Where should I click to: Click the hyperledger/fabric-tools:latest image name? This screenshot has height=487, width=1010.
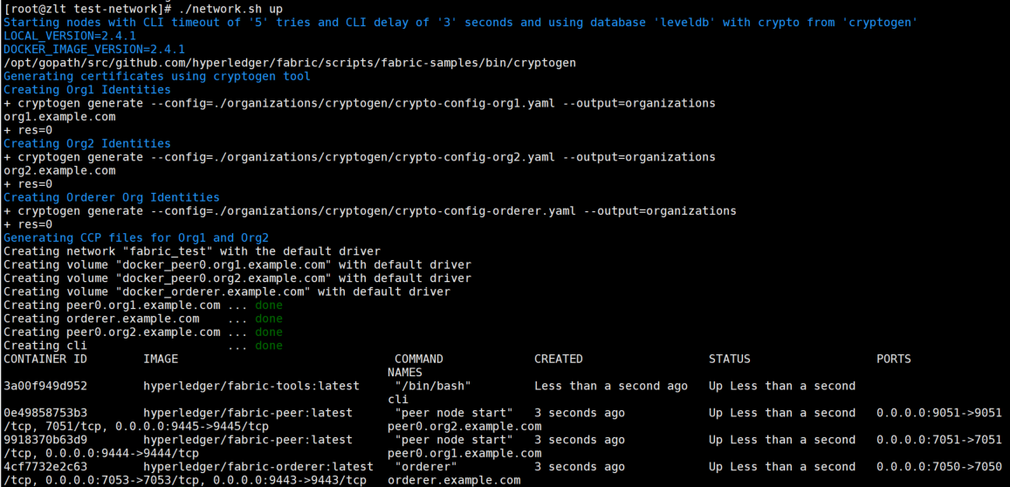click(251, 386)
